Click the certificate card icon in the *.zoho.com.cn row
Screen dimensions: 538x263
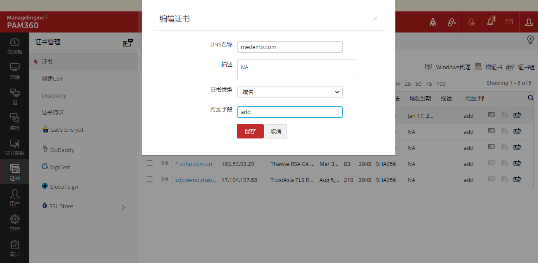pos(165,163)
